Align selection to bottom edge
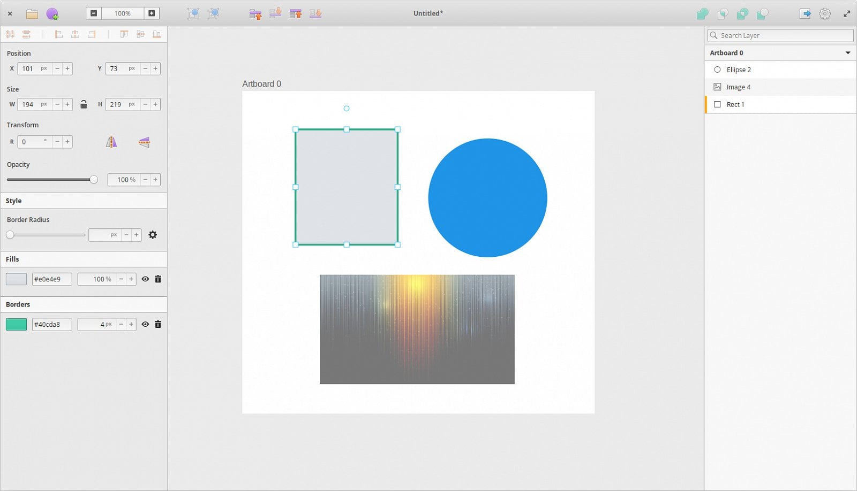The width and height of the screenshot is (857, 491). (157, 34)
